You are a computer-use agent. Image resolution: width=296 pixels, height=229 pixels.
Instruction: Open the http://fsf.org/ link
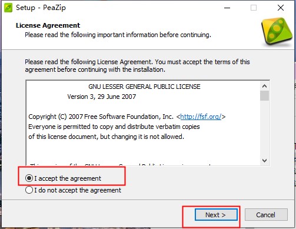pyautogui.click(x=201, y=117)
